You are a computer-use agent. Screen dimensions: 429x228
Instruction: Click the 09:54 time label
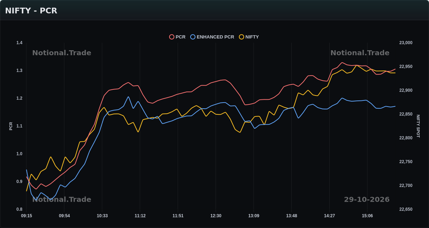[64, 216]
